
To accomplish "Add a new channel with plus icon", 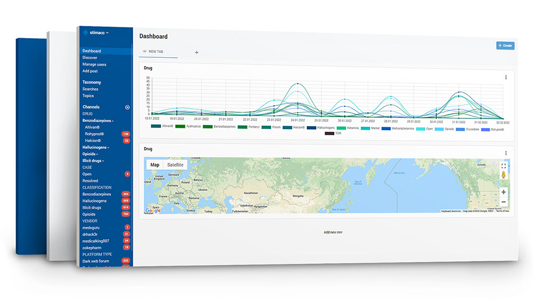I will click(x=127, y=107).
